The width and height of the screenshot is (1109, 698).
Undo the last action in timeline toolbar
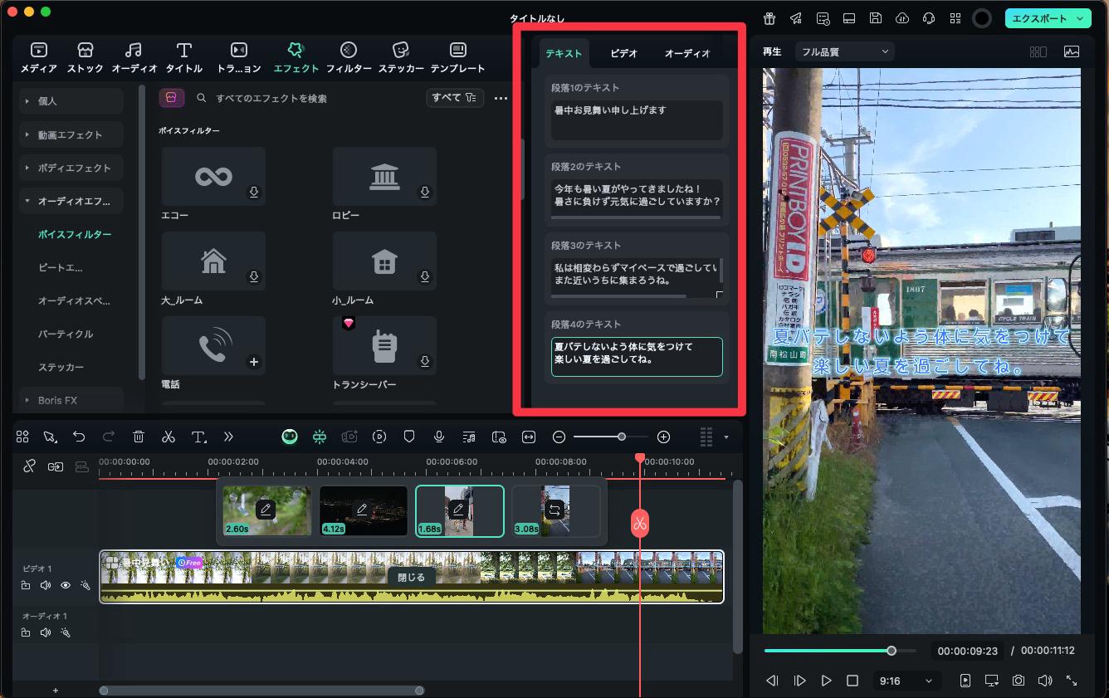click(79, 437)
